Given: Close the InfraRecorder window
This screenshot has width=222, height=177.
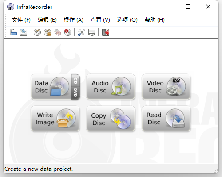Looking at the screenshot, I should pyautogui.click(x=208, y=7).
